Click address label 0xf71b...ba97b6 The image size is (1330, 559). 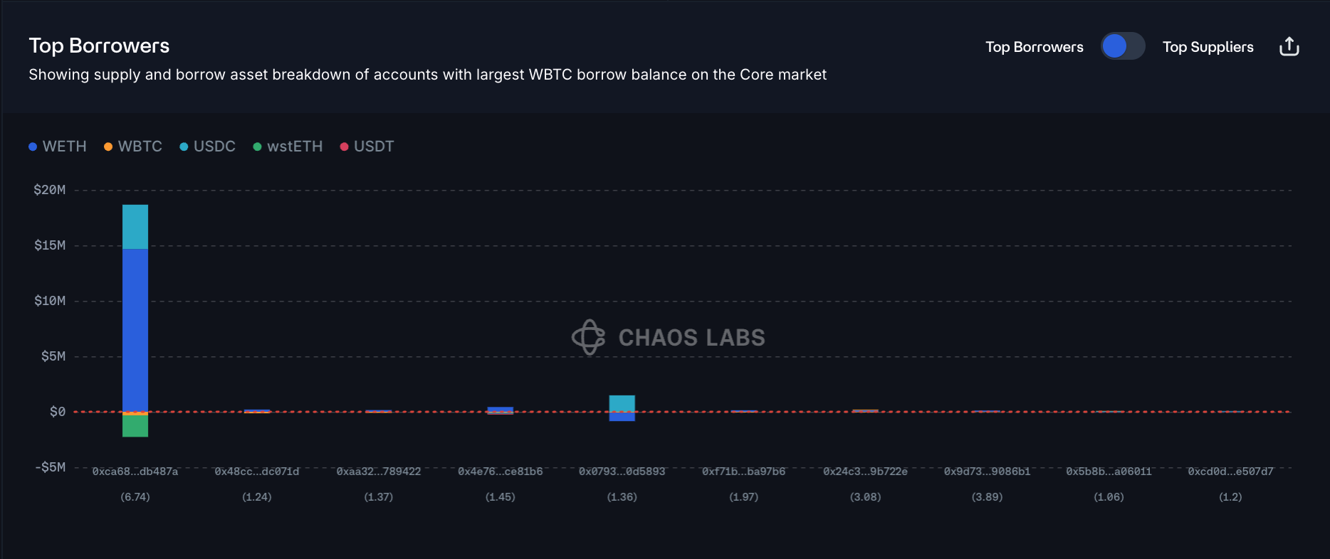[x=744, y=472]
